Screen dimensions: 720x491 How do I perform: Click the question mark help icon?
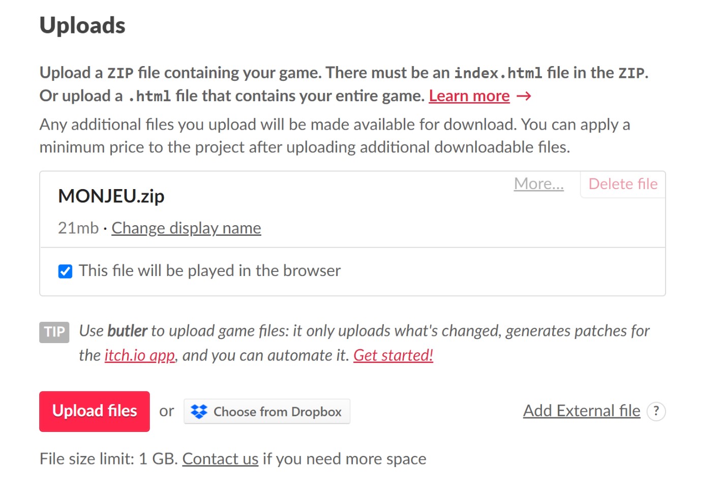point(656,411)
